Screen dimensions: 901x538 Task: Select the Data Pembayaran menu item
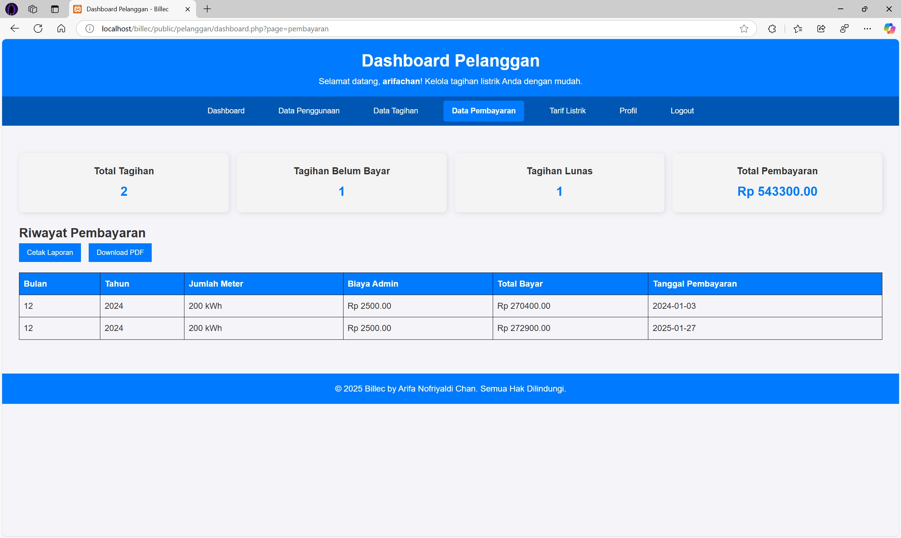[x=483, y=111]
